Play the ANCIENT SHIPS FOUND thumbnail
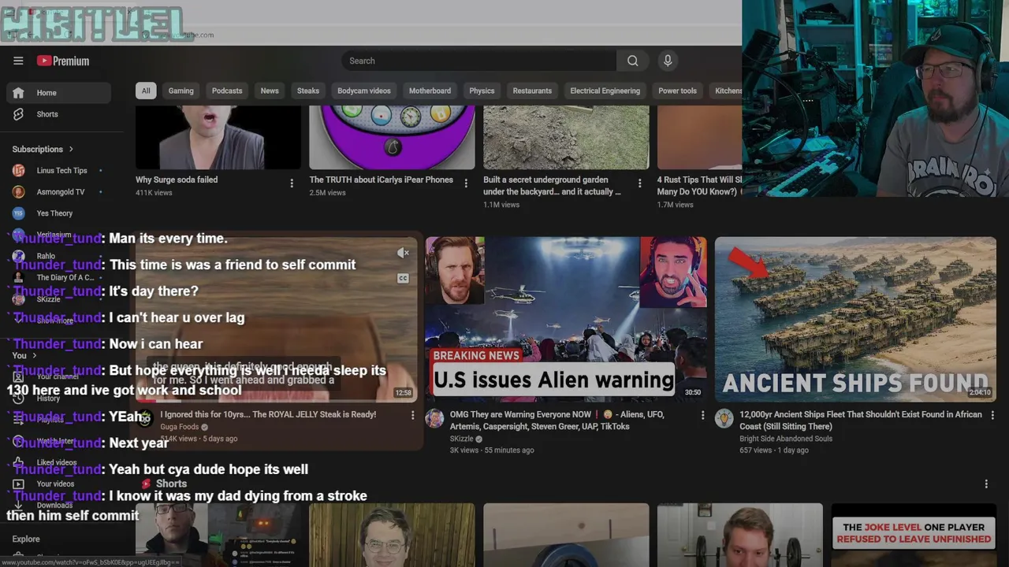Image resolution: width=1009 pixels, height=567 pixels. click(855, 319)
